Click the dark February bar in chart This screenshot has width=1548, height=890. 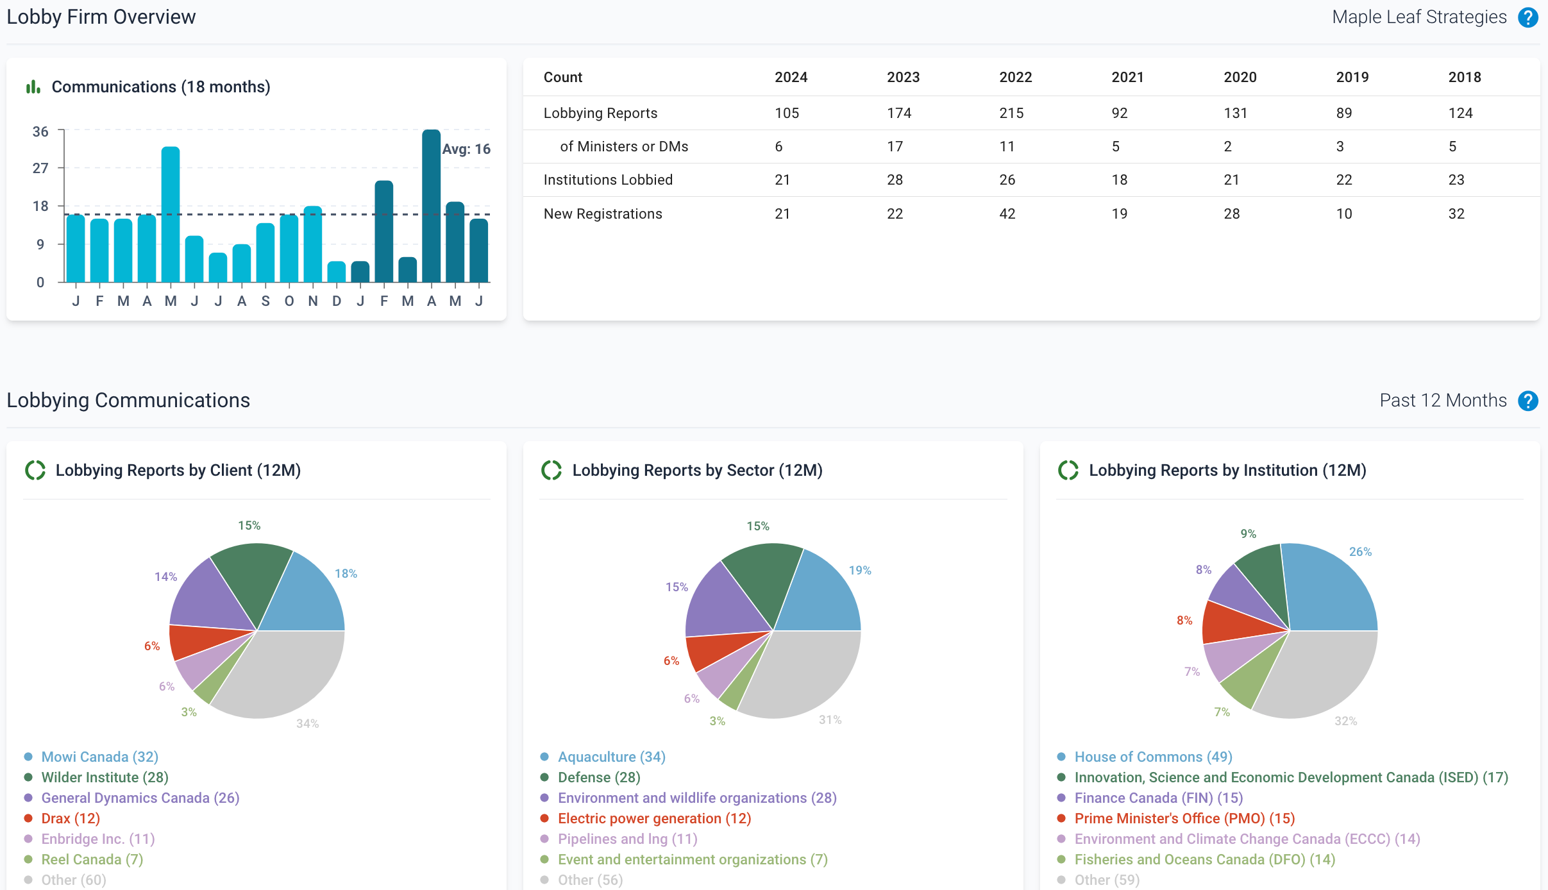384,231
